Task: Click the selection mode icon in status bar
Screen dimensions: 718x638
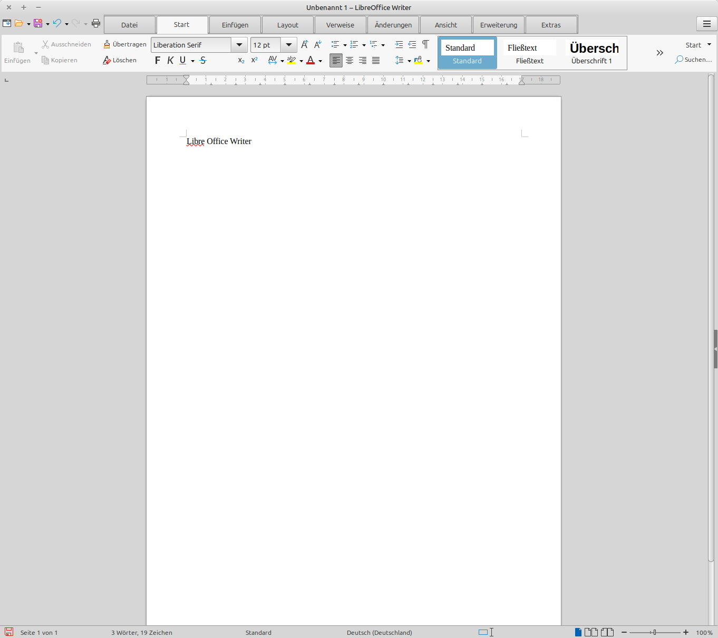Action: [x=486, y=632]
